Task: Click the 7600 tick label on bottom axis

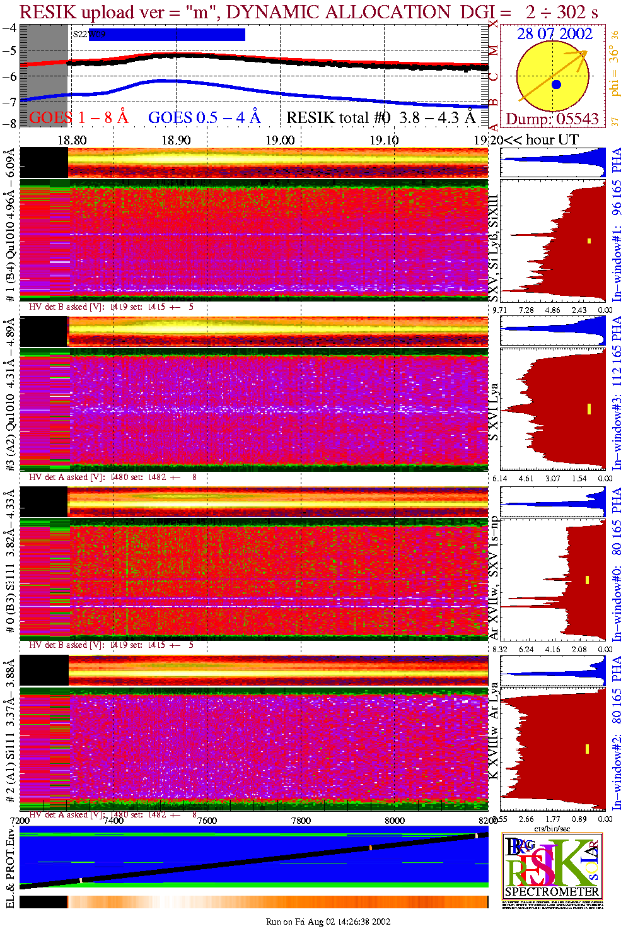Action: coord(207,821)
